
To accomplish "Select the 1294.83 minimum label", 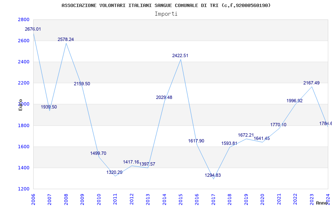I will (213, 175).
